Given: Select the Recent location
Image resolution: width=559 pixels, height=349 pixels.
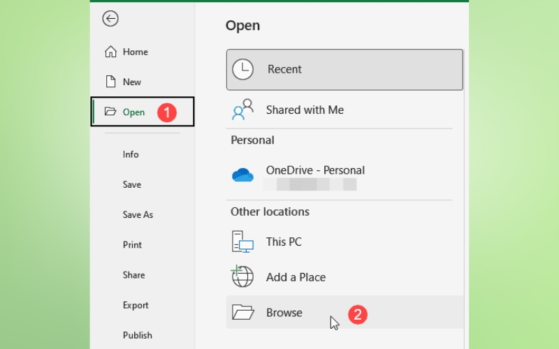Looking at the screenshot, I should pyautogui.click(x=344, y=69).
